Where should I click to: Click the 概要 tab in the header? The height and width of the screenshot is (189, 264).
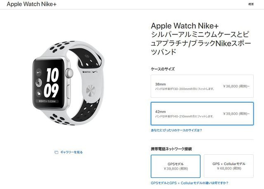click(251, 4)
